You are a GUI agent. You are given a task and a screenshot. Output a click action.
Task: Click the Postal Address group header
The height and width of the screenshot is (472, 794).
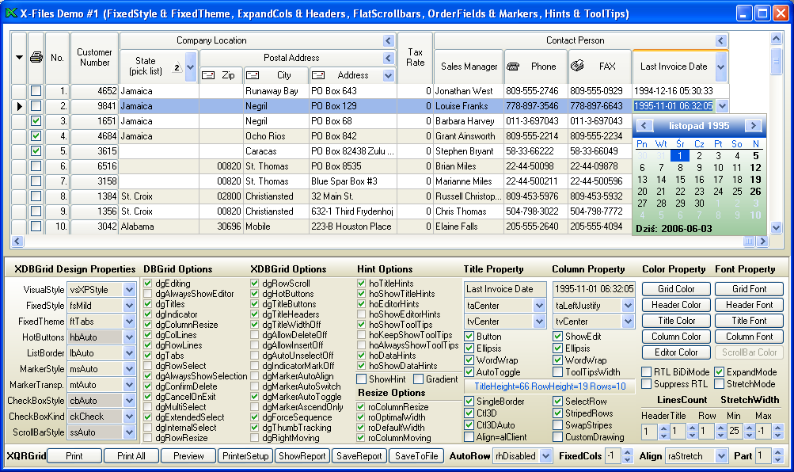(x=292, y=58)
